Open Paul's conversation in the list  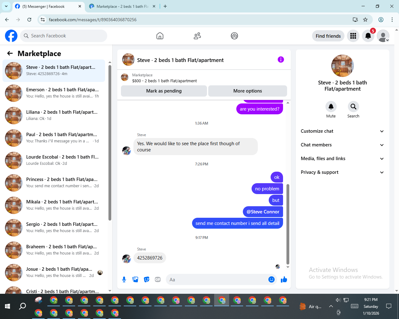click(54, 138)
